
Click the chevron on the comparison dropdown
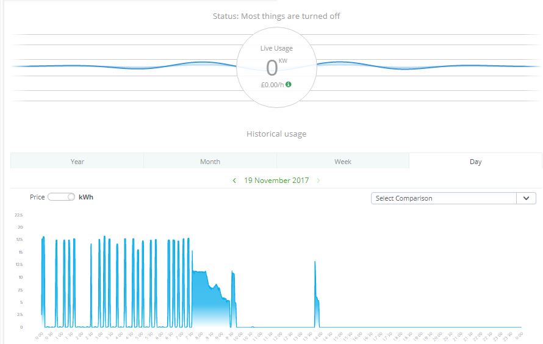(526, 198)
